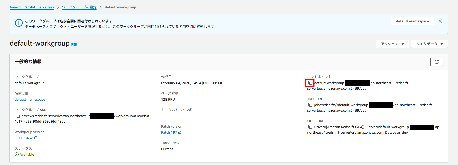
Task: Select the Current track value
Action: (x=167, y=149)
